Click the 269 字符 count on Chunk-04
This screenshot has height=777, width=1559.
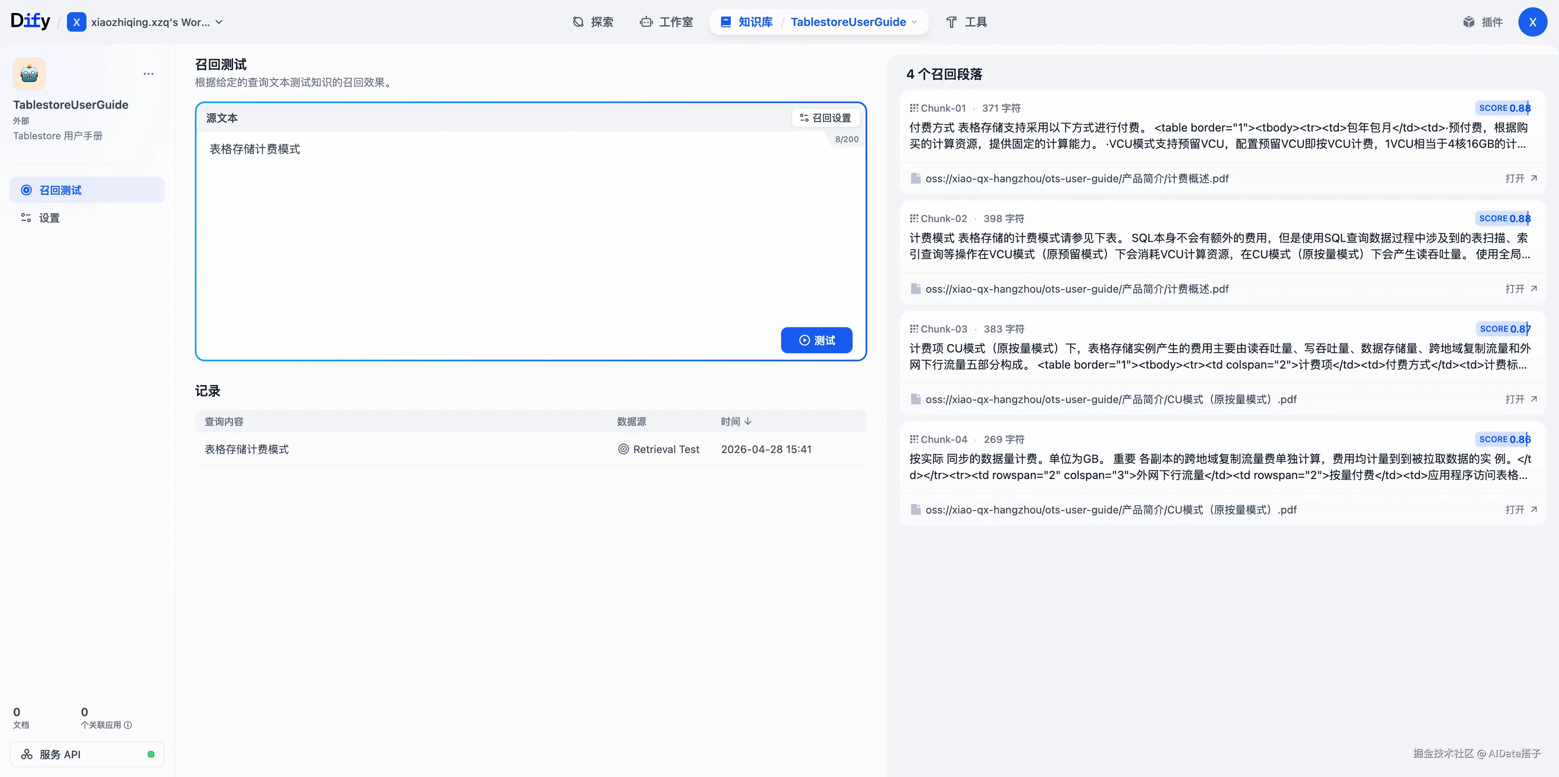1004,439
